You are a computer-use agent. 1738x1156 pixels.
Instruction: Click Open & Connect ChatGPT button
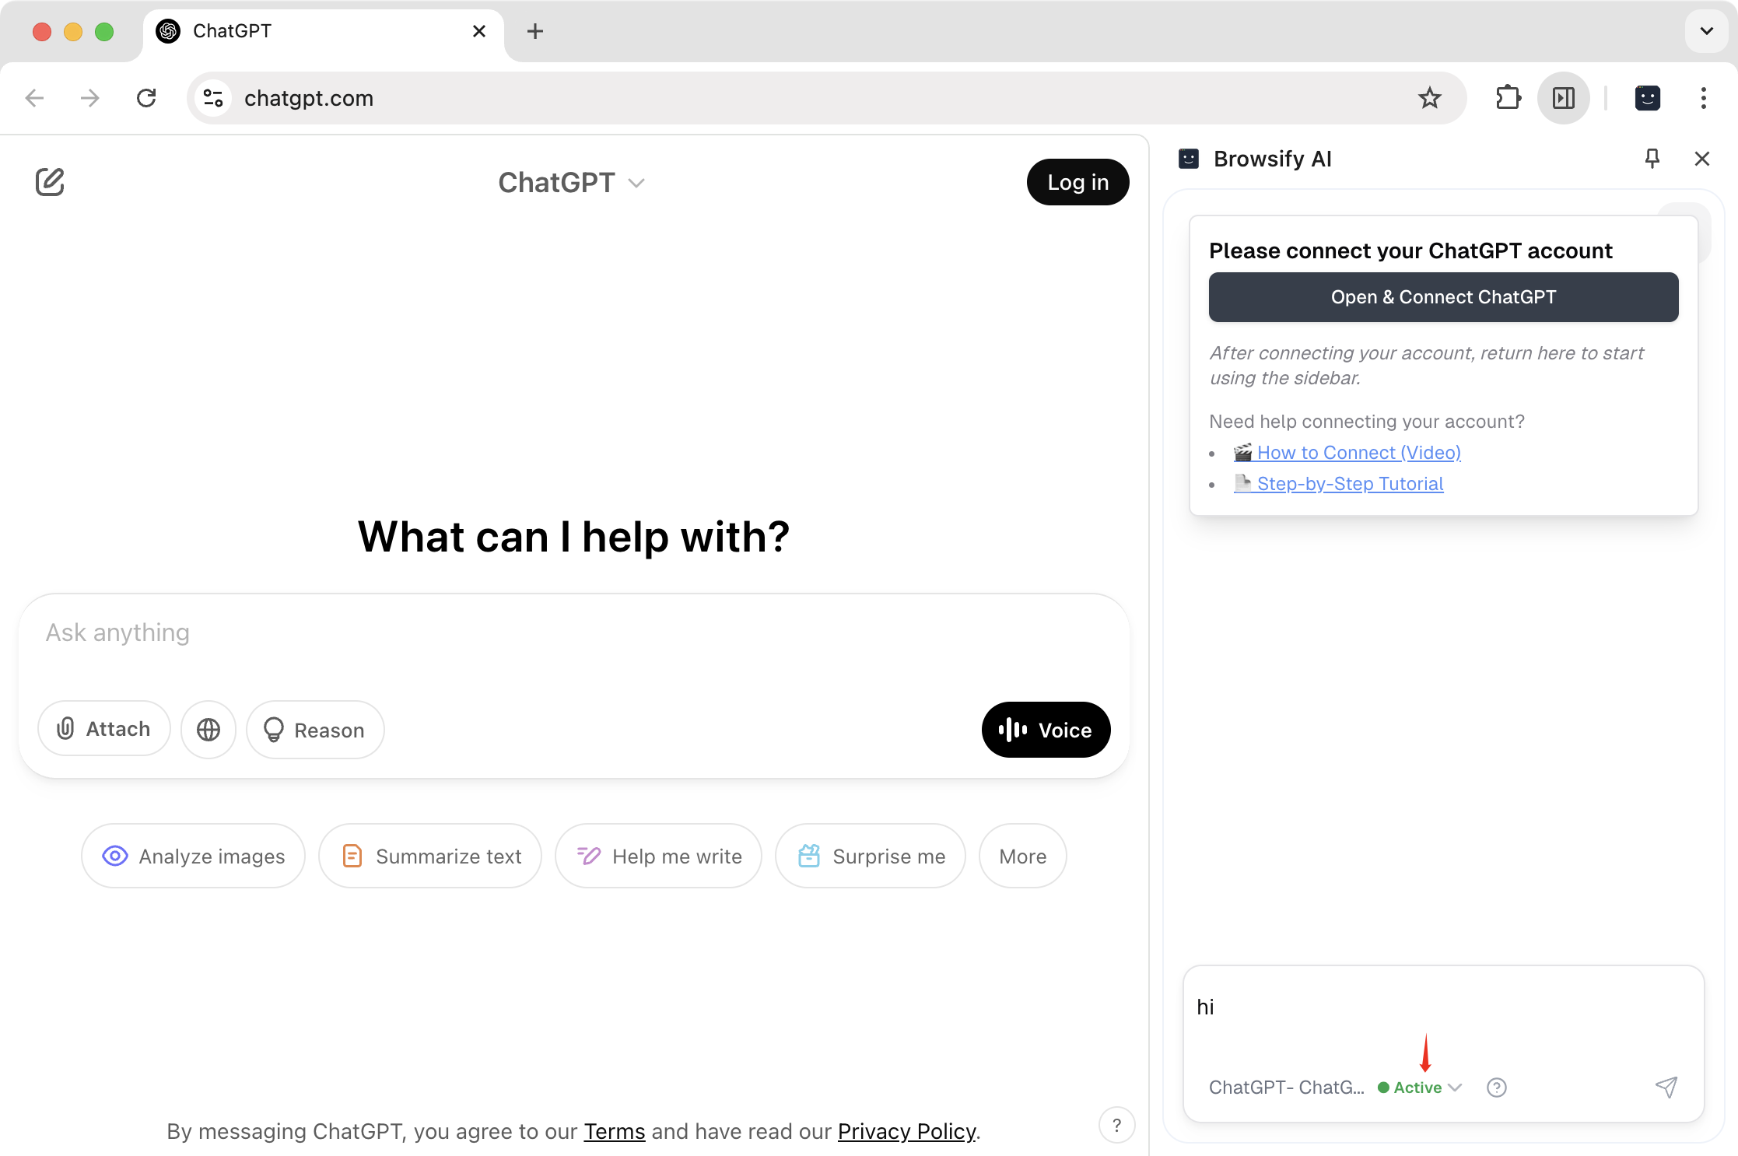(1443, 297)
